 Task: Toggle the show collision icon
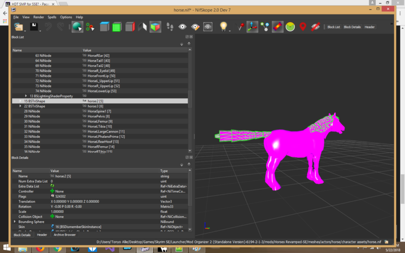tap(278, 26)
